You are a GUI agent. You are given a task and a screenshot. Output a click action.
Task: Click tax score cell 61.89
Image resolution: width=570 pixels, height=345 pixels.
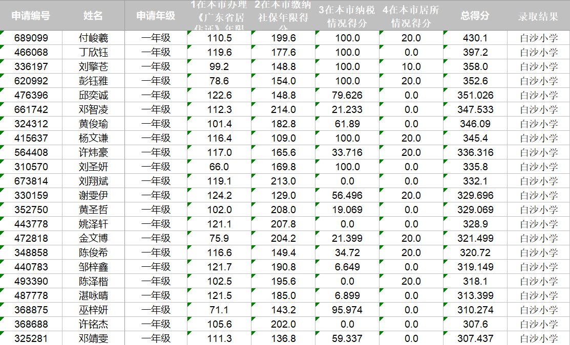(x=347, y=124)
